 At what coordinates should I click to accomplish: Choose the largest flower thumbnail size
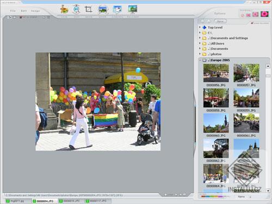pyautogui.click(x=264, y=14)
